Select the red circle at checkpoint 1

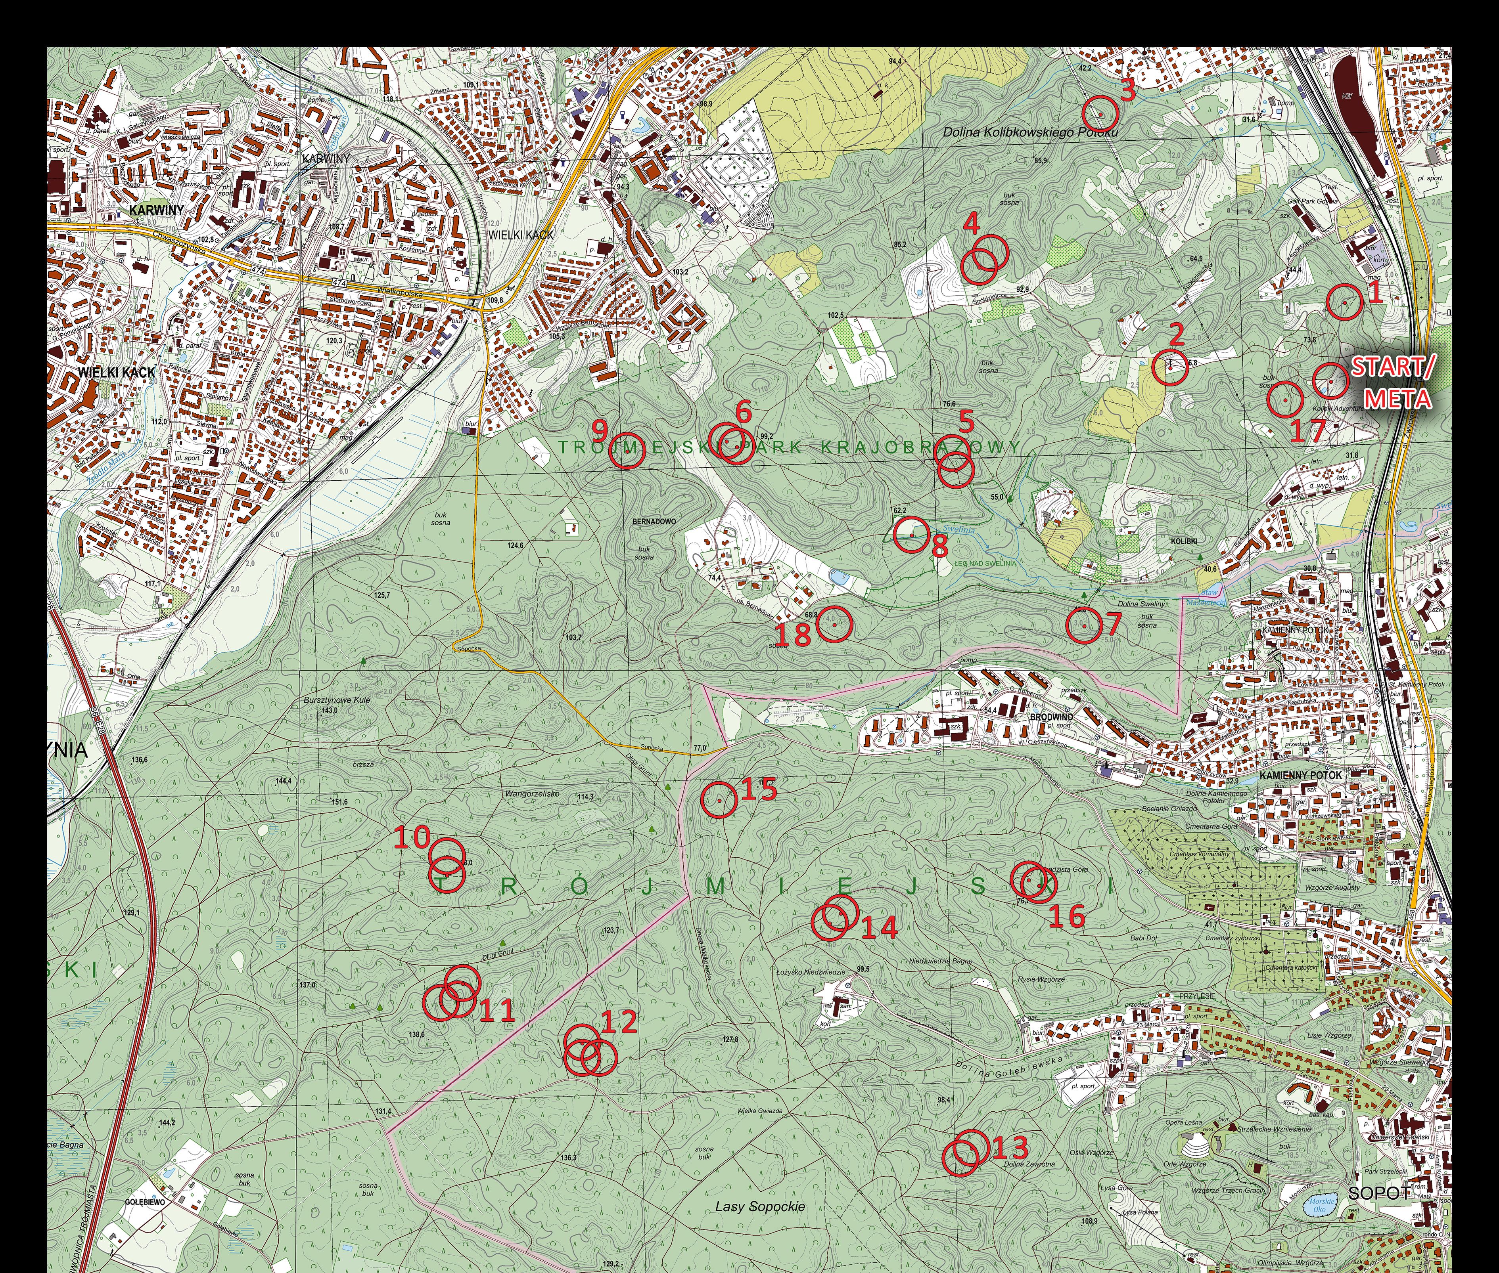(x=1344, y=302)
